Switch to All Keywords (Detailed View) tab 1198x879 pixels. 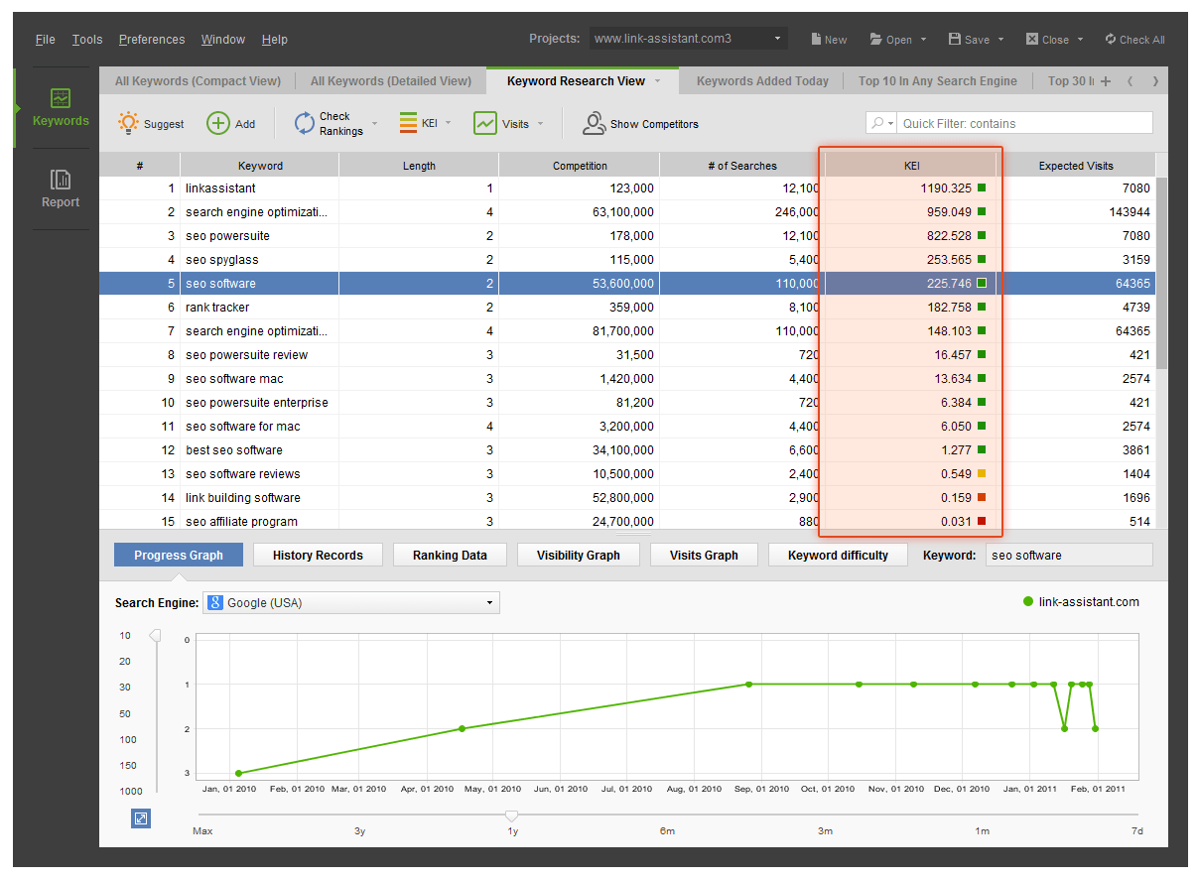point(391,81)
